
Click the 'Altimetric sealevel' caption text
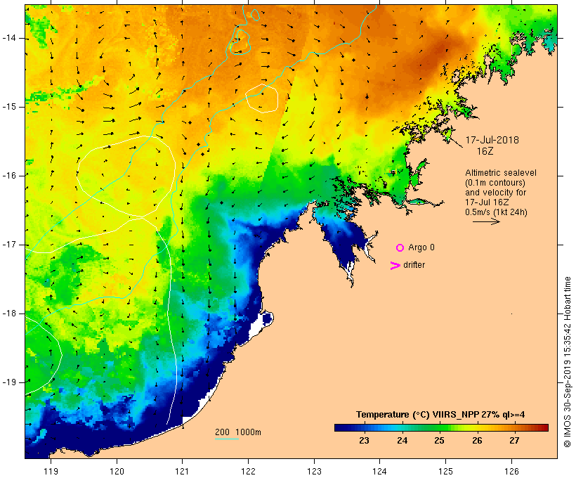click(501, 173)
